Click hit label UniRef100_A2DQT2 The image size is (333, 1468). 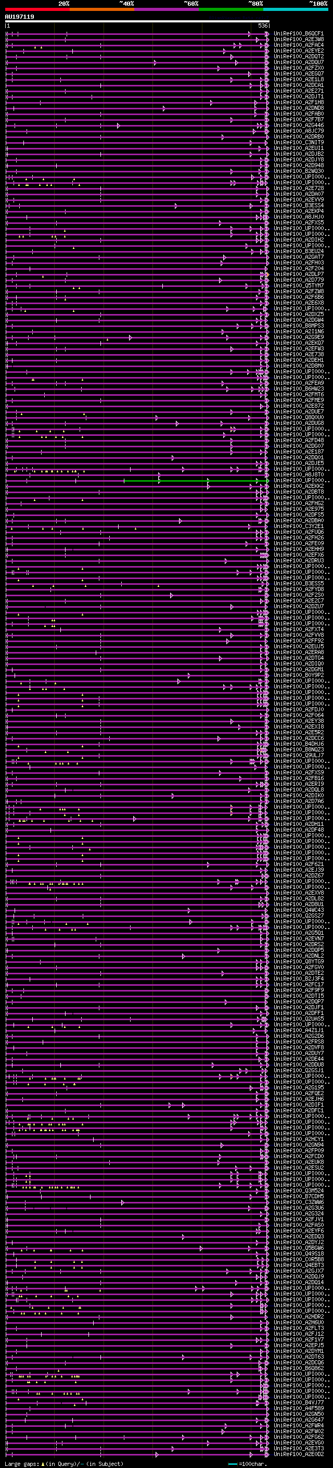[x=298, y=56]
